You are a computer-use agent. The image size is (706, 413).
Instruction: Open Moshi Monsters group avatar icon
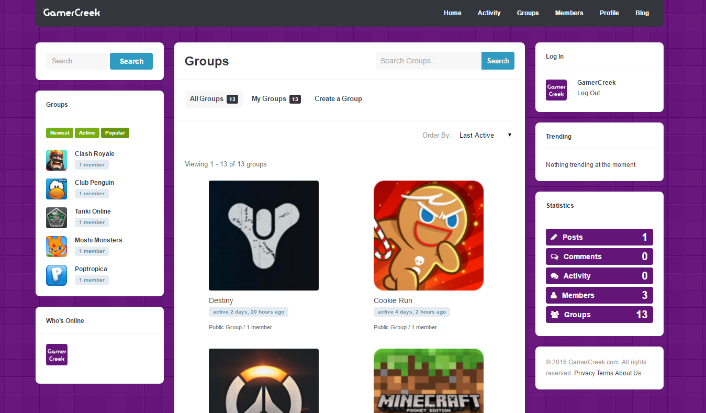pos(57,246)
